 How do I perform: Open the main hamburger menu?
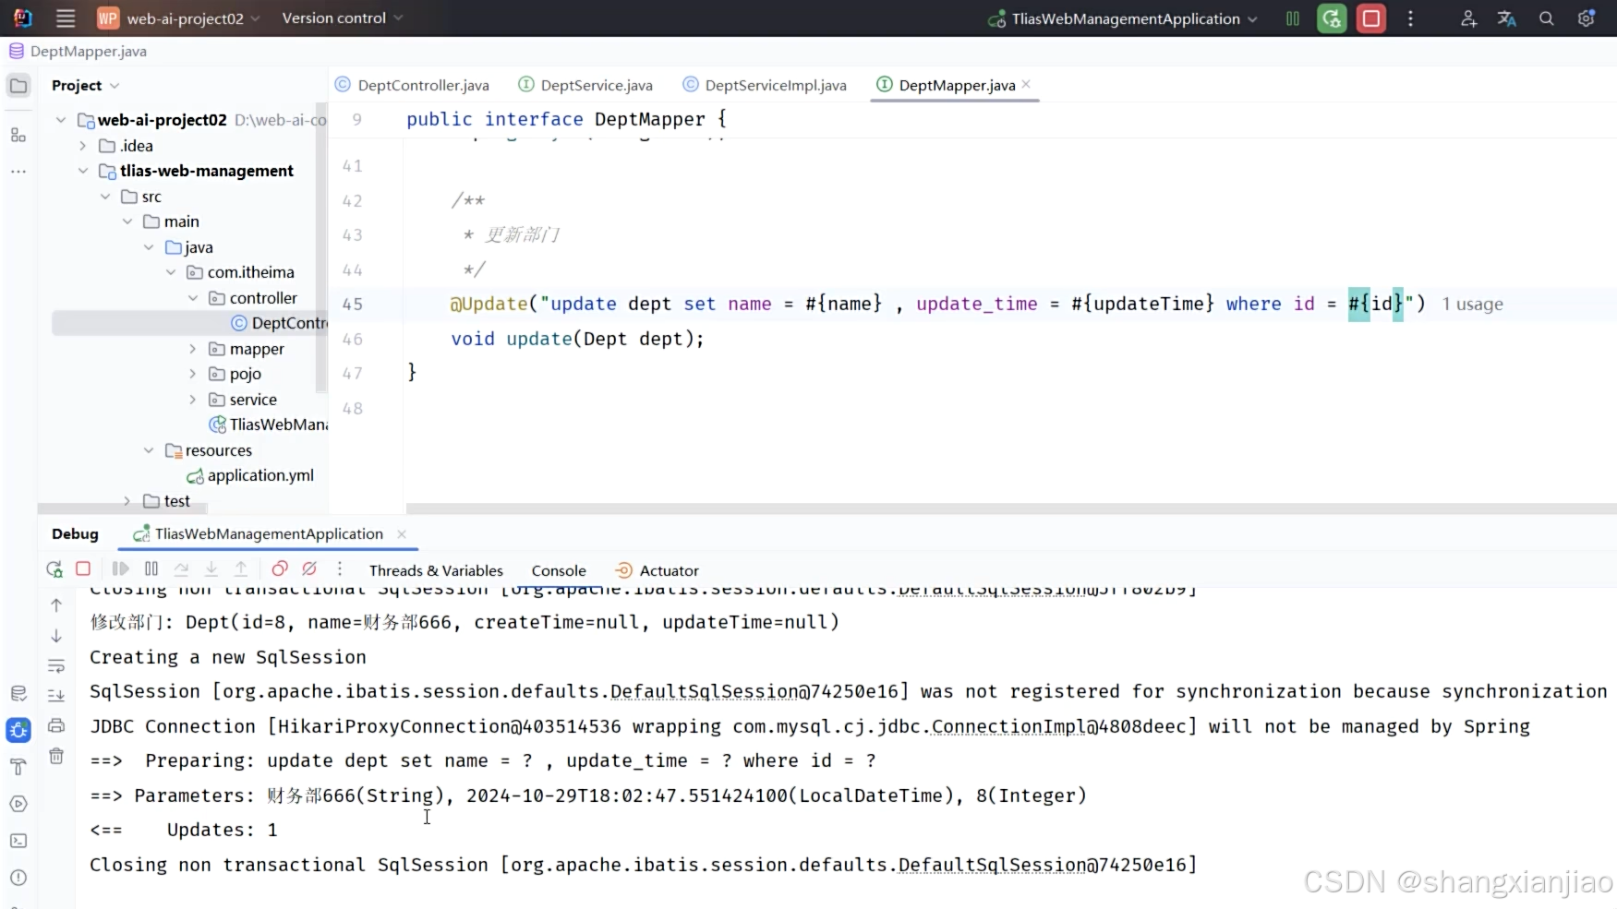click(66, 18)
